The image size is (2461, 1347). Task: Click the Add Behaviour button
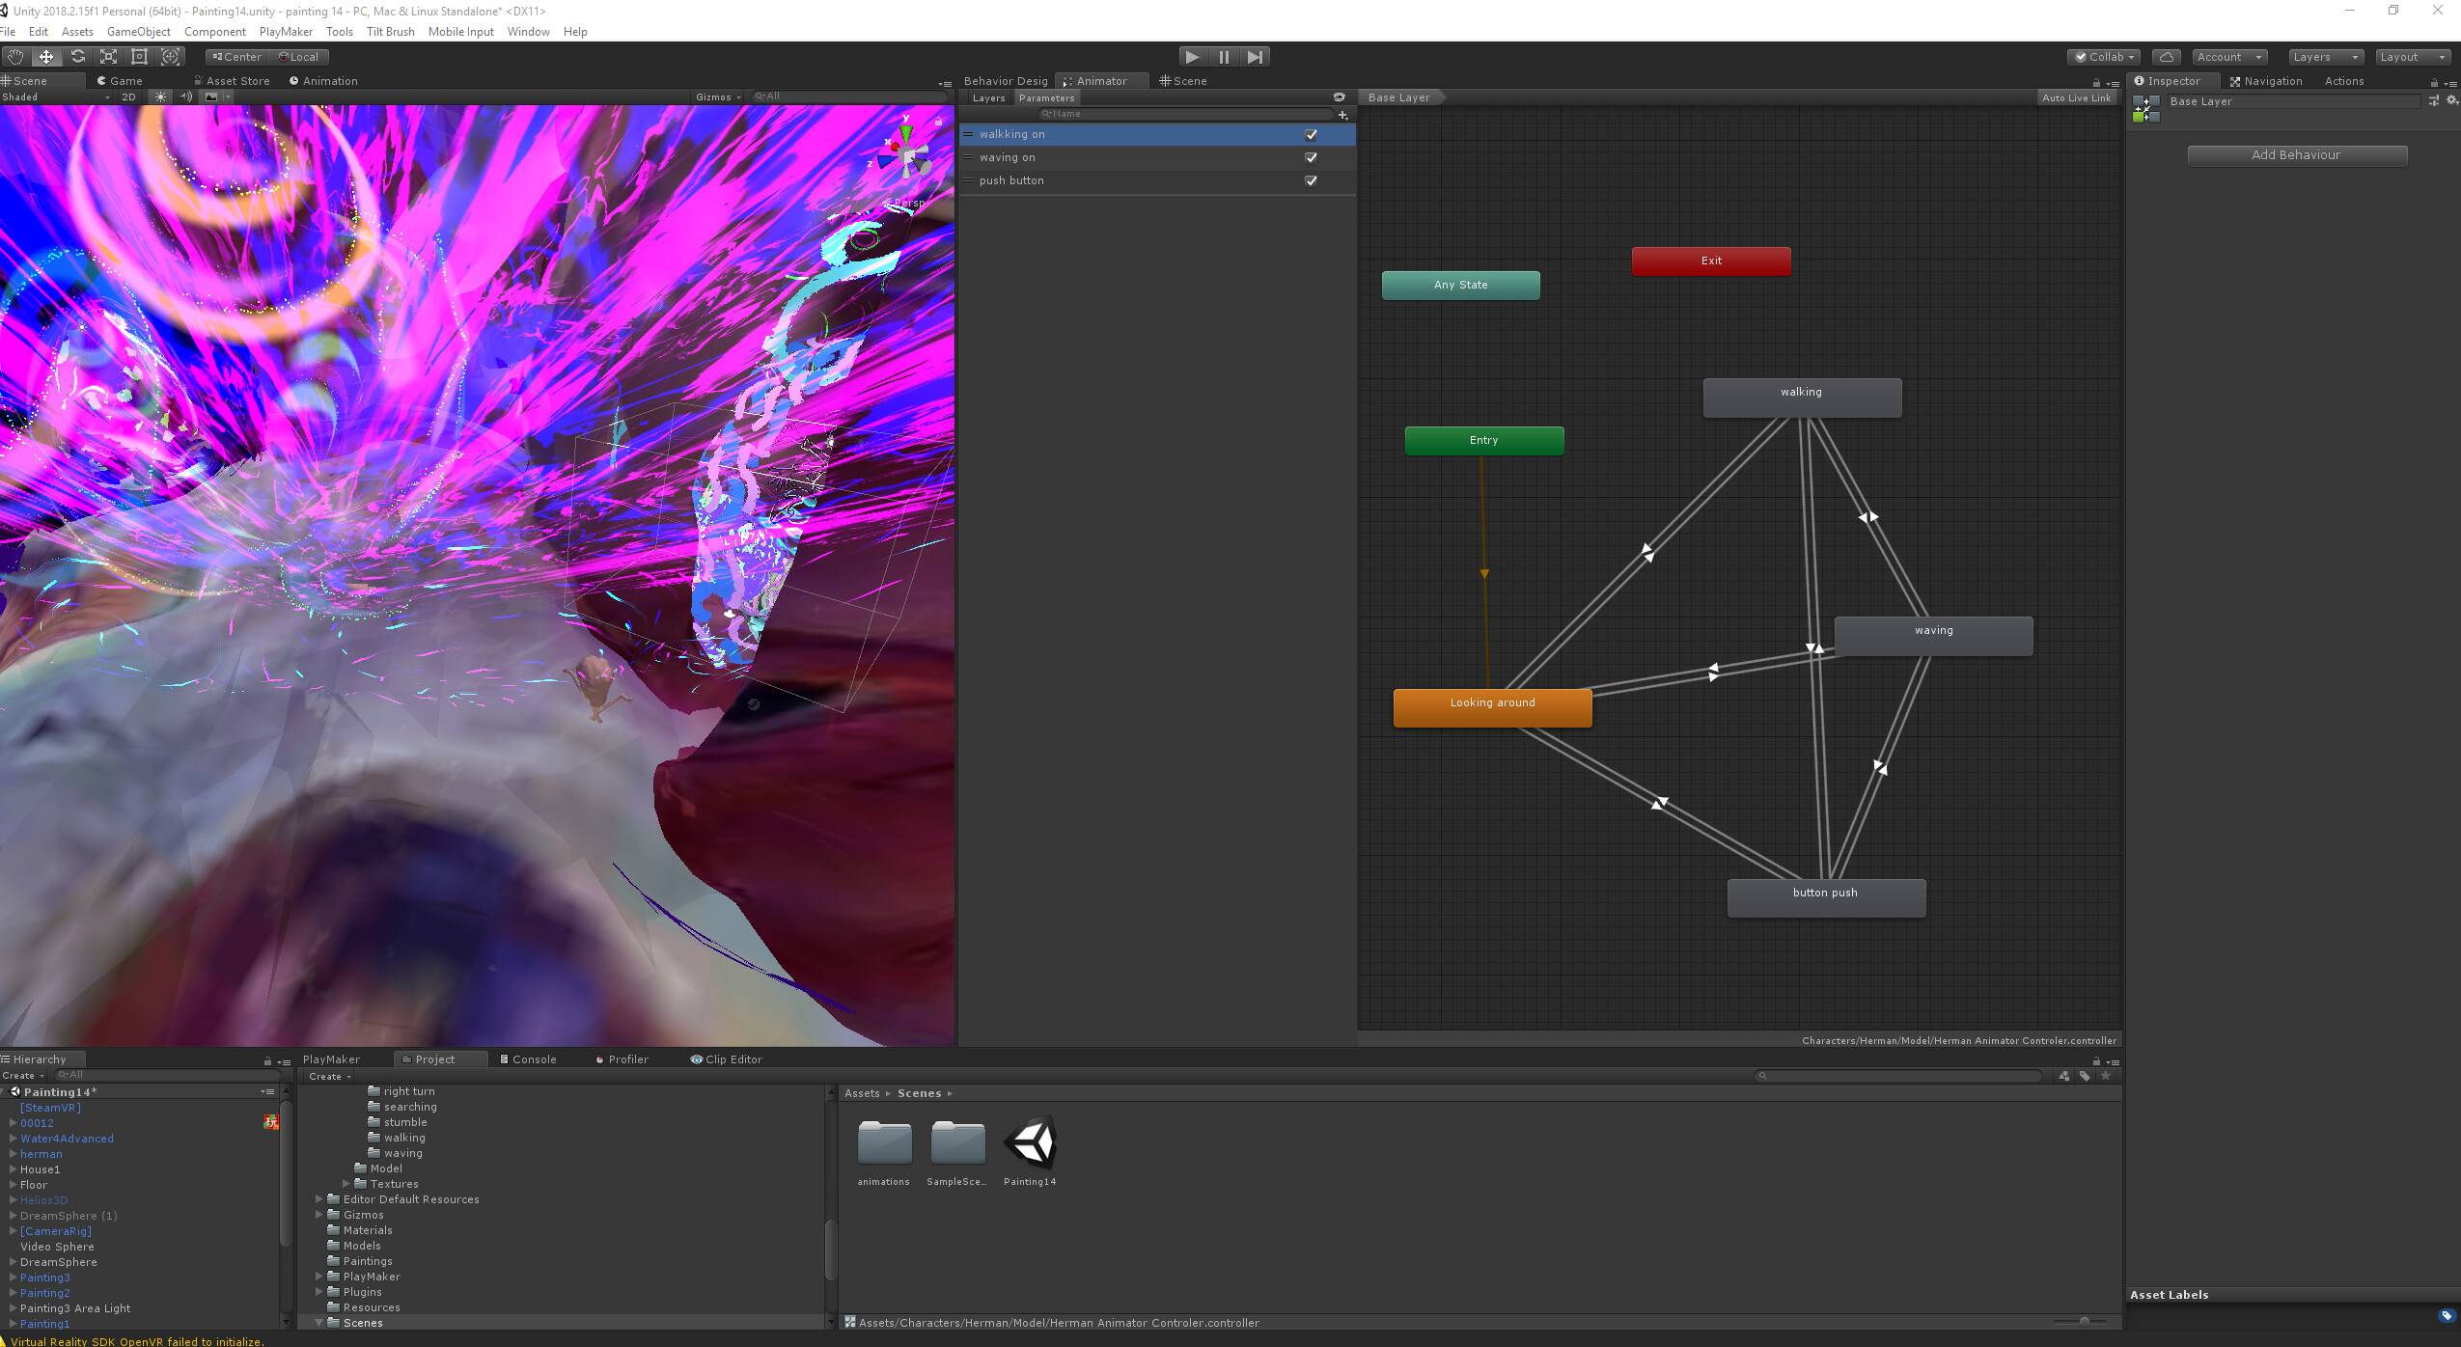coord(2296,155)
